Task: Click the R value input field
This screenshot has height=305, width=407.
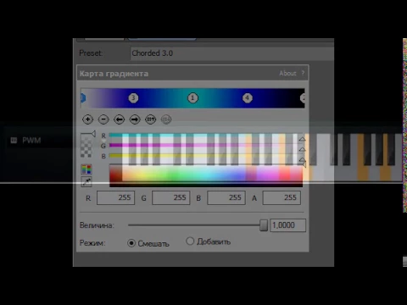Action: [115, 197]
